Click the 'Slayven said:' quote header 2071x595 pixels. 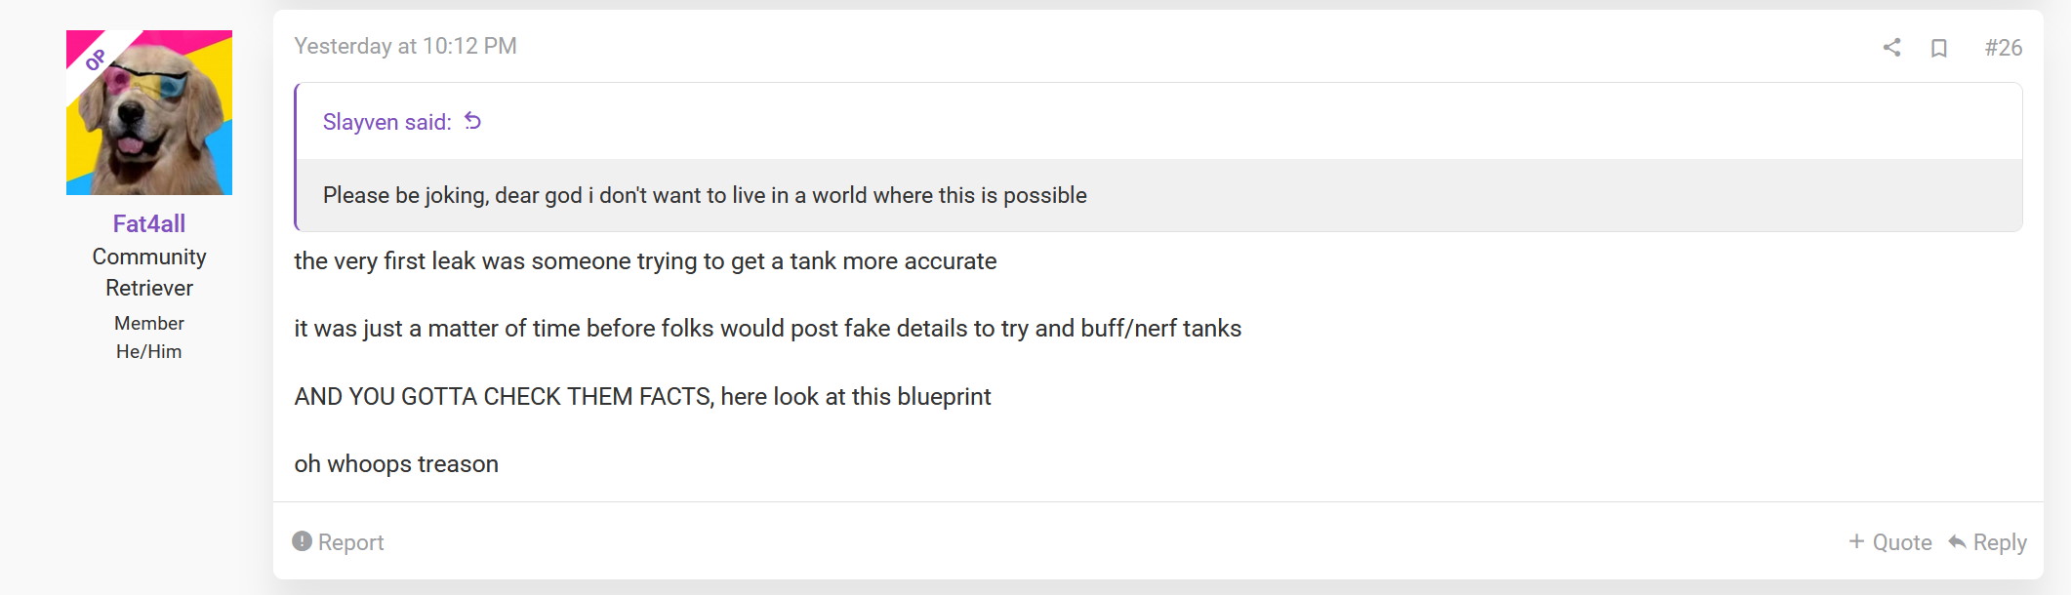tap(387, 122)
